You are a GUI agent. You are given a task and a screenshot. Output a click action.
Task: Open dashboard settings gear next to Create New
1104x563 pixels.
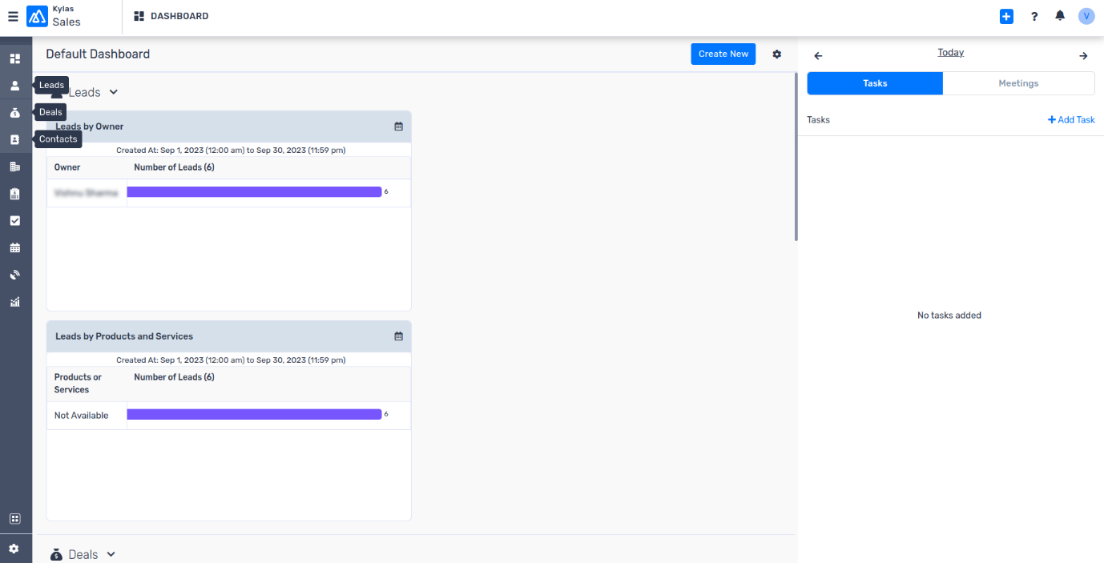pos(776,54)
